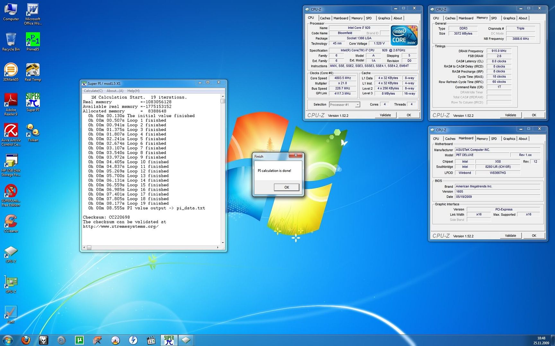This screenshot has height=346, width=555.
Task: Select SPD tab in Memory CPU-Z window
Action: click(x=494, y=18)
